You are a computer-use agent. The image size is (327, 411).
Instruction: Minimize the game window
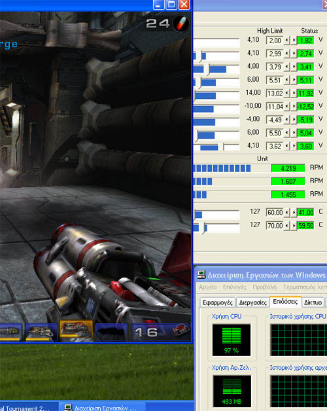pos(158,5)
